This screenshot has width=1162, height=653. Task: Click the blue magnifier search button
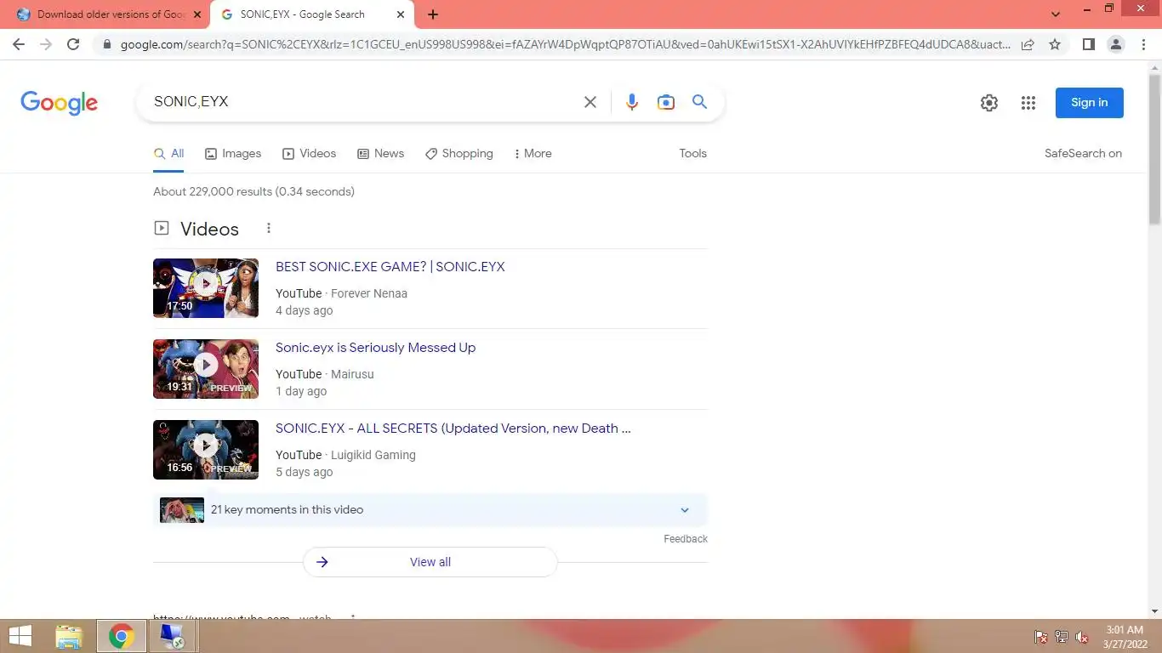[x=699, y=102]
